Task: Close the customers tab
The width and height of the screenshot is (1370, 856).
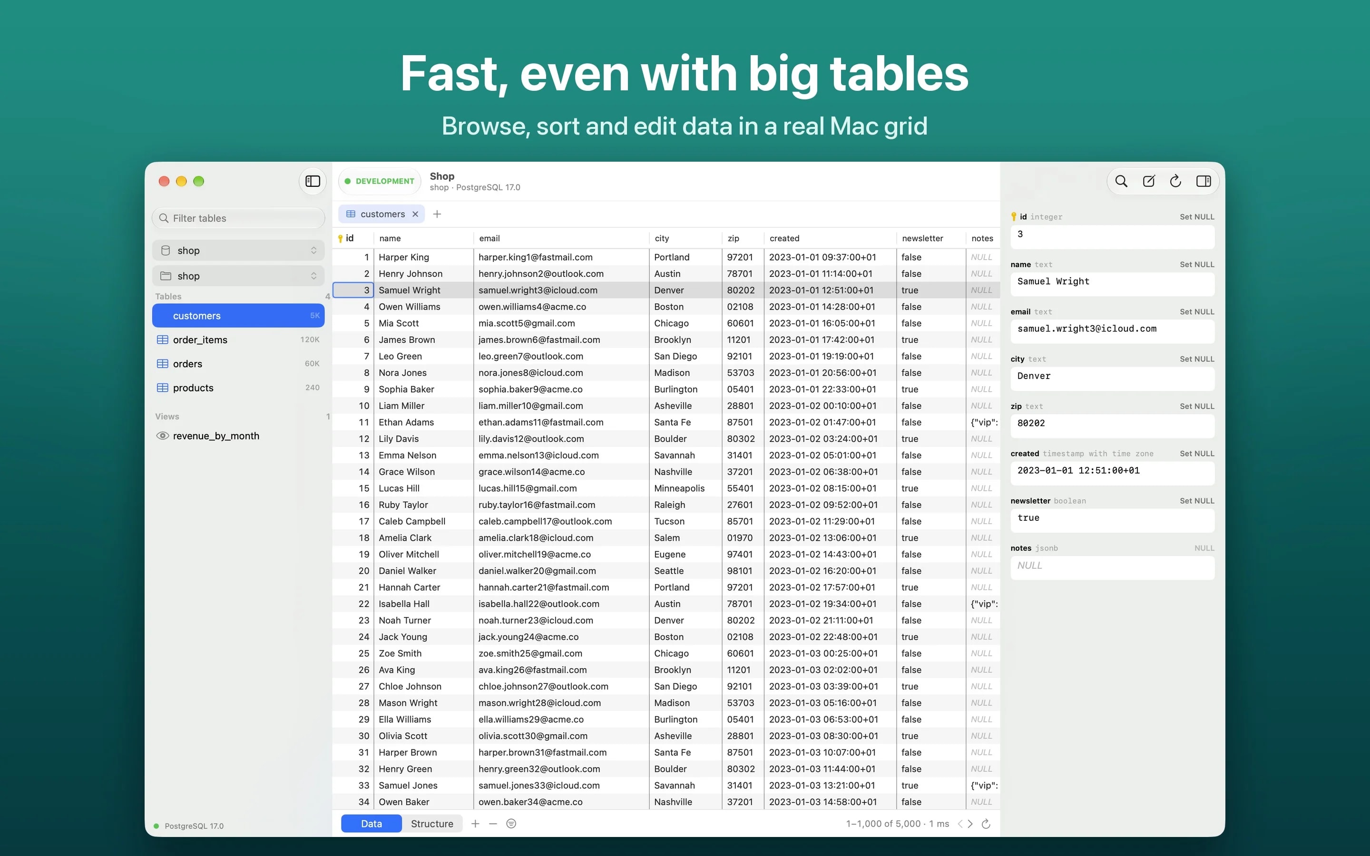Action: click(x=415, y=214)
